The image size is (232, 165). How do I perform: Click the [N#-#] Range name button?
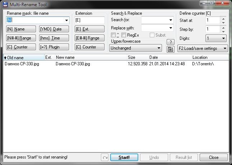(21, 38)
